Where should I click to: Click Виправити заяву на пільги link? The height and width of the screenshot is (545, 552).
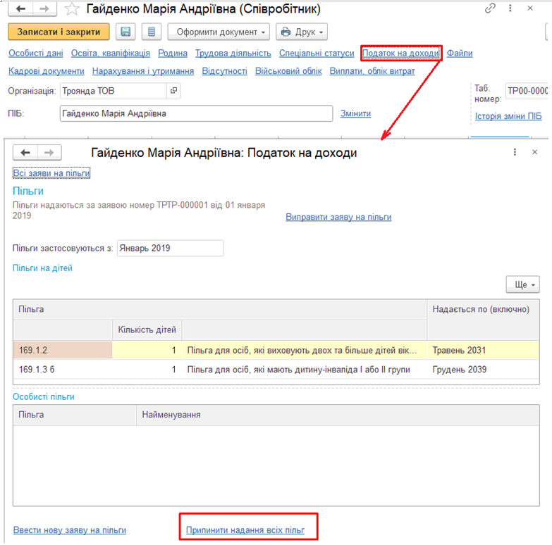(x=338, y=218)
